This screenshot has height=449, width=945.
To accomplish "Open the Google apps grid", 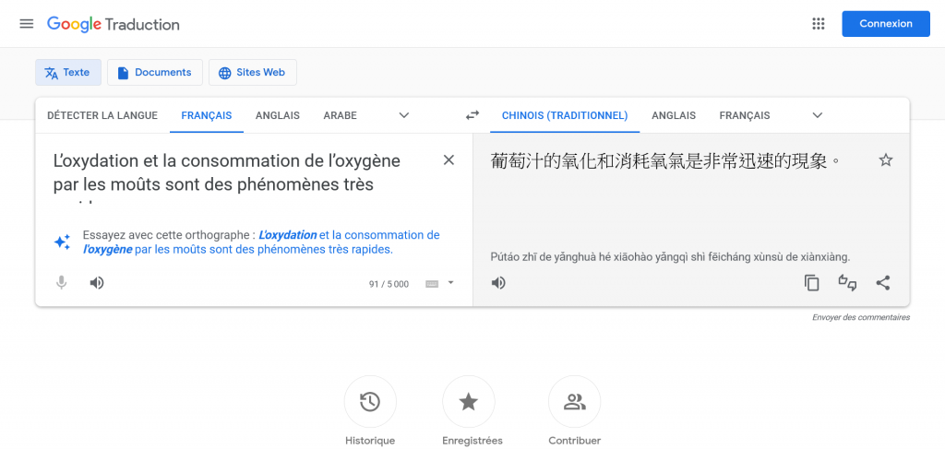I will [x=818, y=24].
